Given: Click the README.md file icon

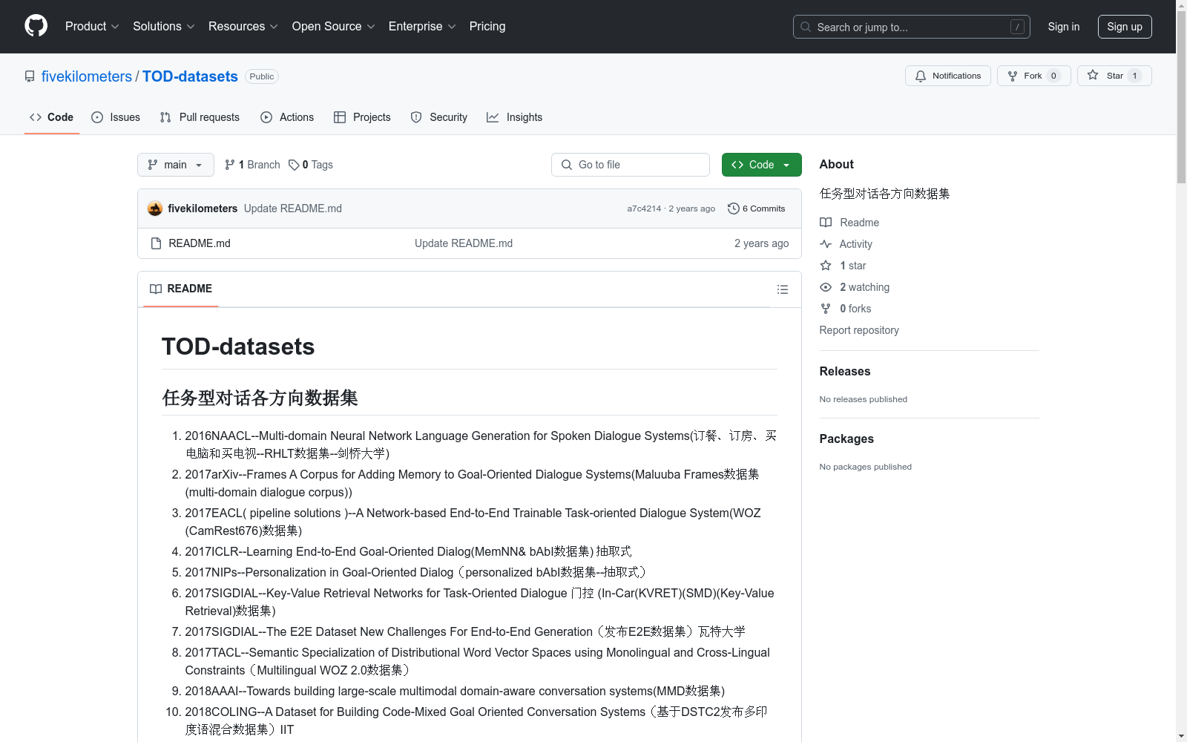Looking at the screenshot, I should point(156,243).
